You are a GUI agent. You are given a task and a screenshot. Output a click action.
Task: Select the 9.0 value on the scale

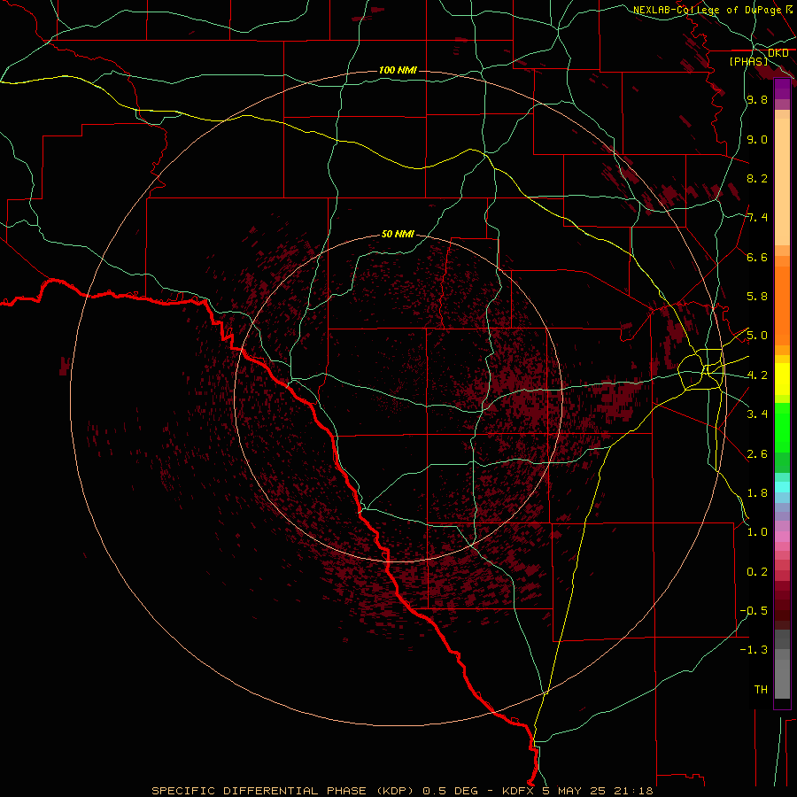tap(757, 139)
